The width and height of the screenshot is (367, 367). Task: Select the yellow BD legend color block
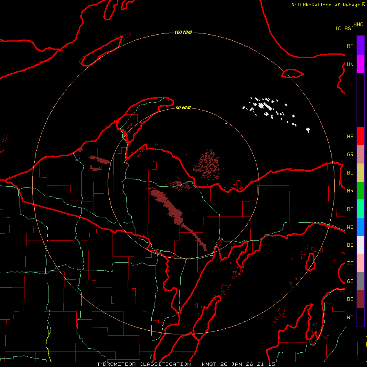point(360,173)
